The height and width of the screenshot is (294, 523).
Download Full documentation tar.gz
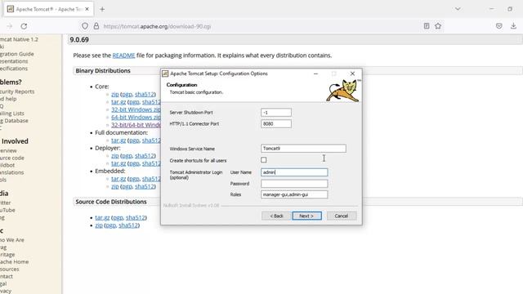coord(118,140)
